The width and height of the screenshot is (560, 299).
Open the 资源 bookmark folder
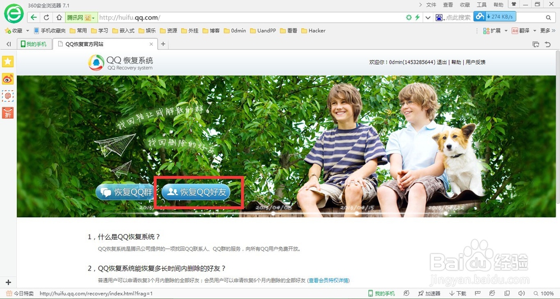(169, 31)
